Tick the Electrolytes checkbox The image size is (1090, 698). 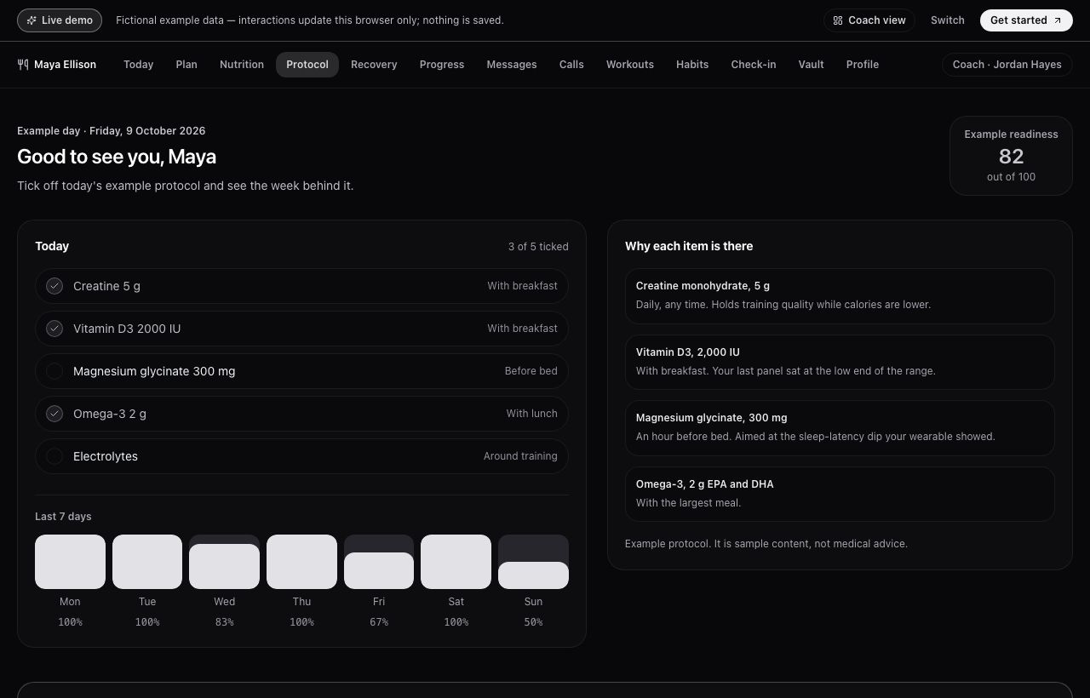click(54, 456)
